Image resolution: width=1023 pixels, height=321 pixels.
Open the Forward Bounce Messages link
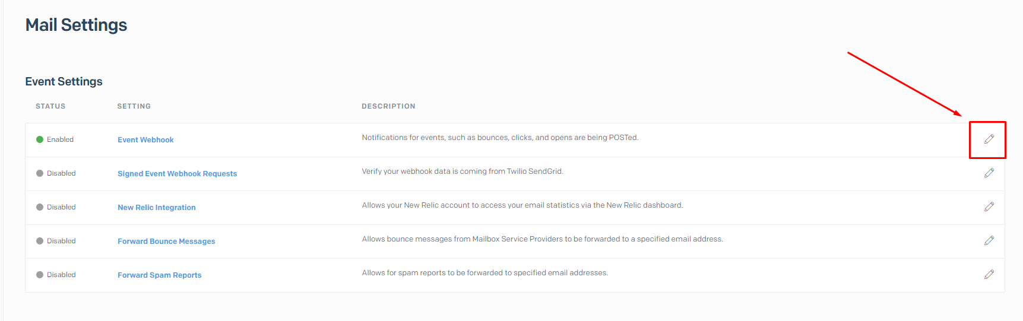point(166,241)
